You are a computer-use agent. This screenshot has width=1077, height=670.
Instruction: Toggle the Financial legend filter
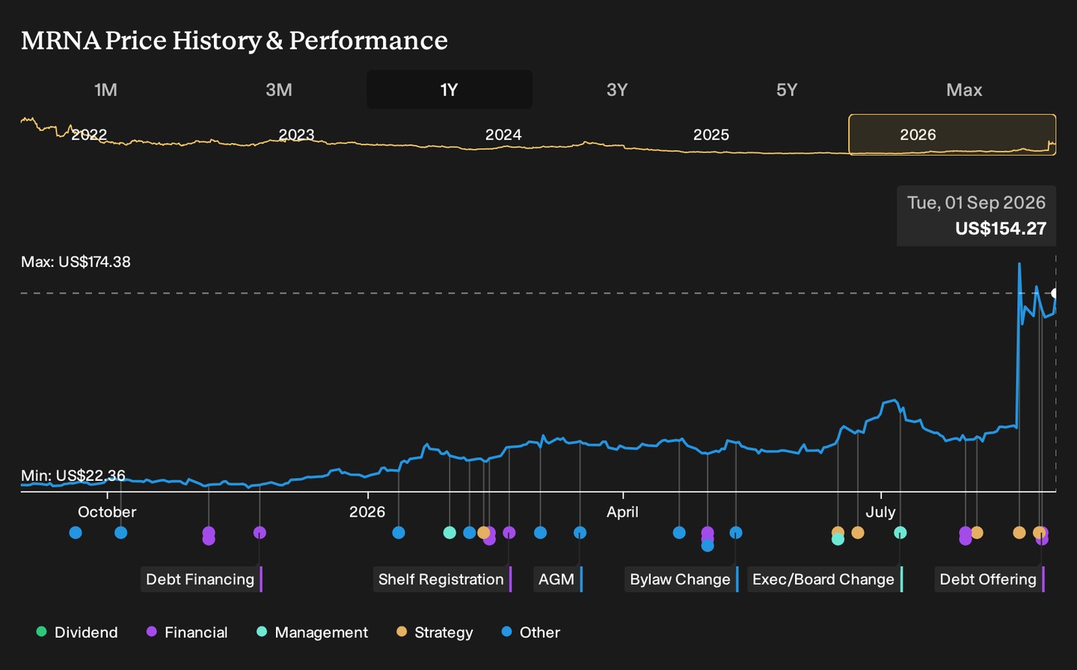187,633
